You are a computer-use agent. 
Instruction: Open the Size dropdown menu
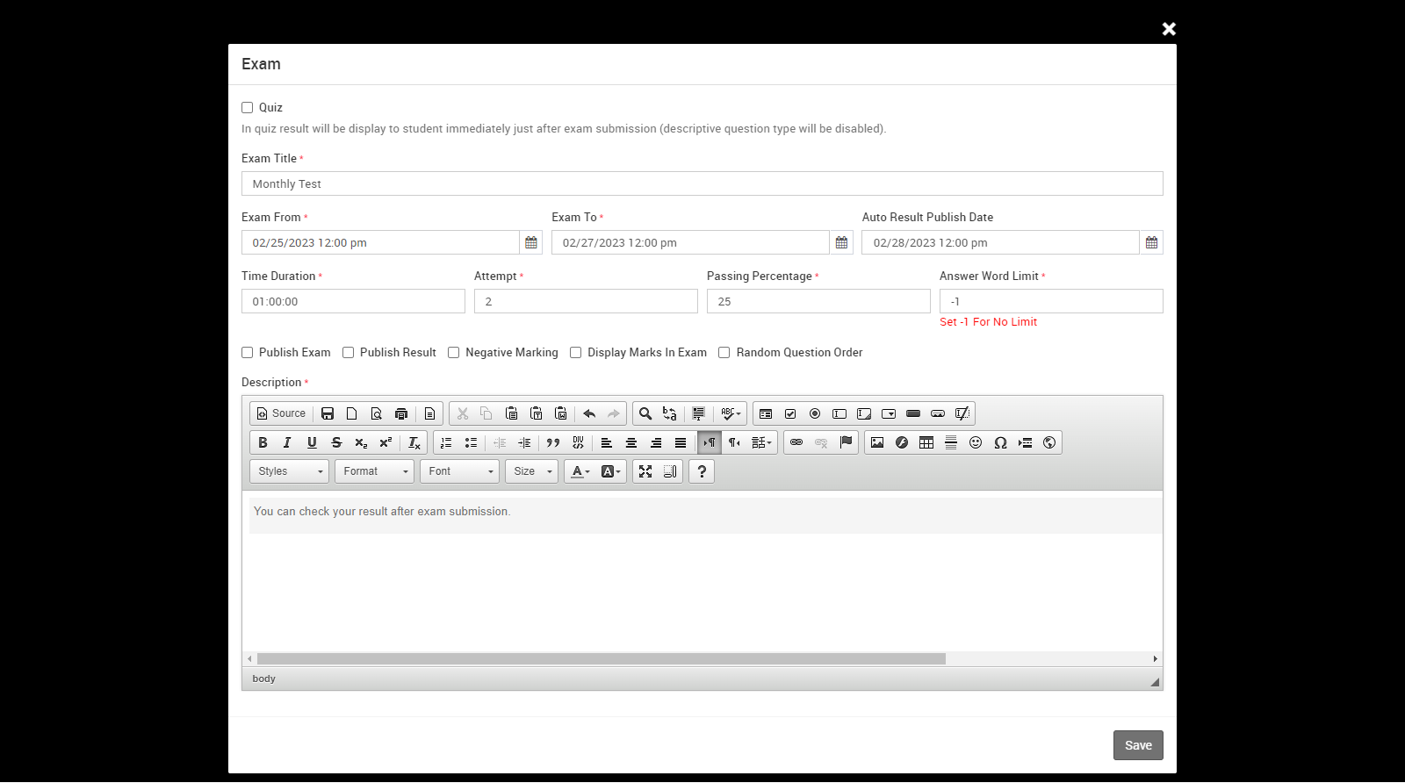click(x=531, y=471)
